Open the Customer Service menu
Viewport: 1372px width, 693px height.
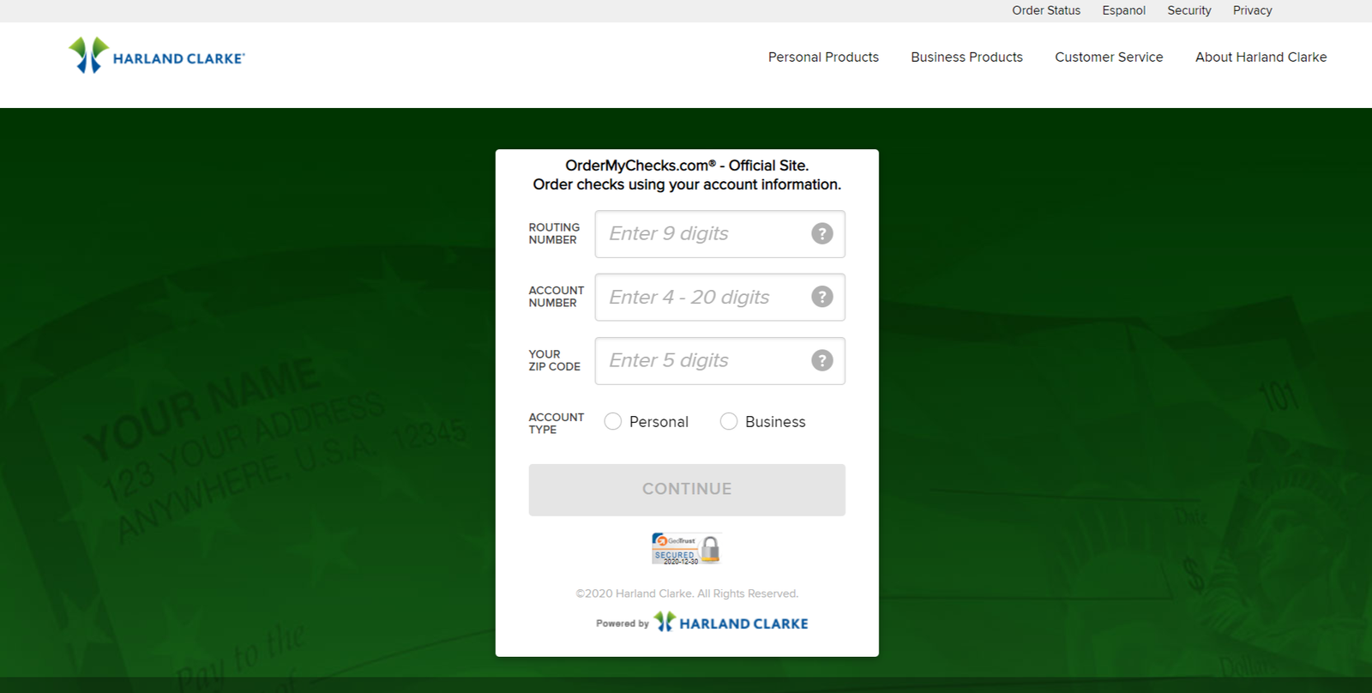click(1109, 57)
